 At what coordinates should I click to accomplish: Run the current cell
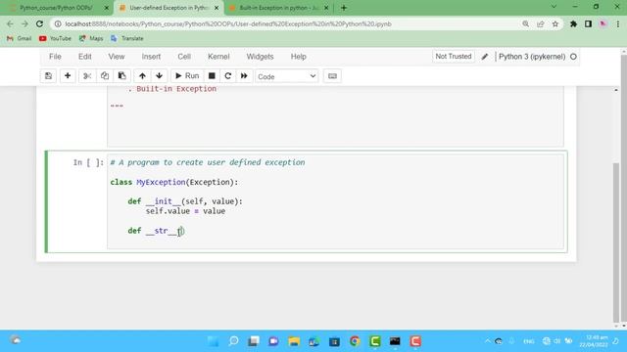[187, 76]
